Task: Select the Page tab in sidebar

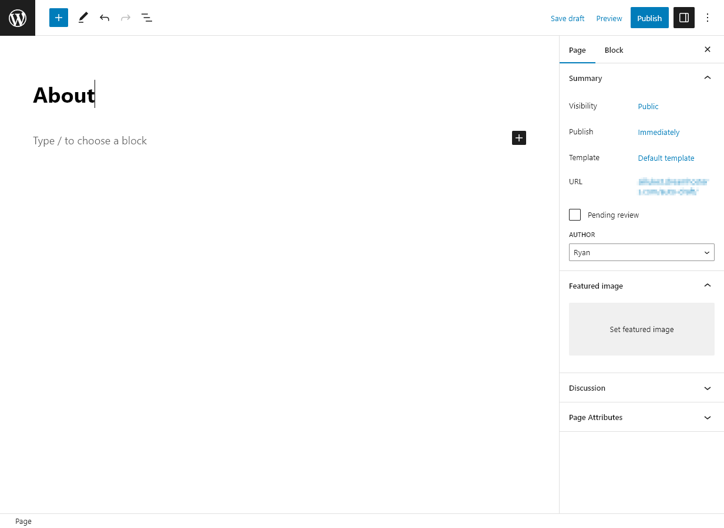Action: tap(577, 50)
